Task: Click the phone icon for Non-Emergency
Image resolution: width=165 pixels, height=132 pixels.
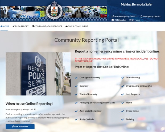Action: tap(113, 16)
